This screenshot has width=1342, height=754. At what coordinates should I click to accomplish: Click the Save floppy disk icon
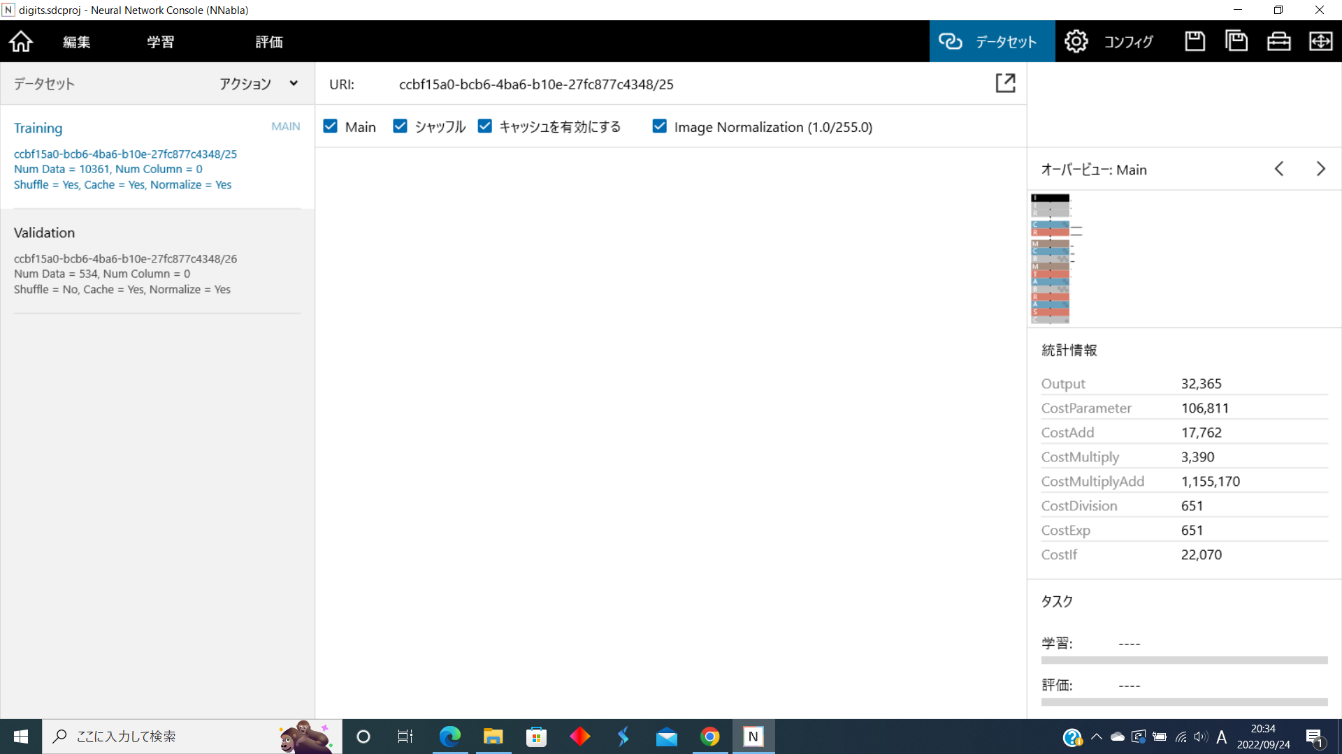[1195, 42]
